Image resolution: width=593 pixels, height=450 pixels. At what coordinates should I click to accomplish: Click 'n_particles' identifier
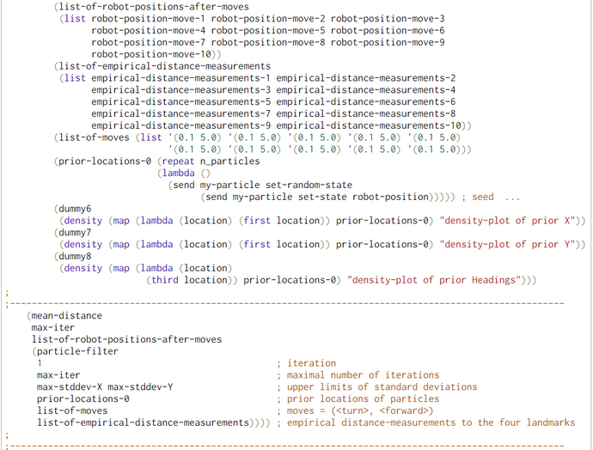pos(230,161)
